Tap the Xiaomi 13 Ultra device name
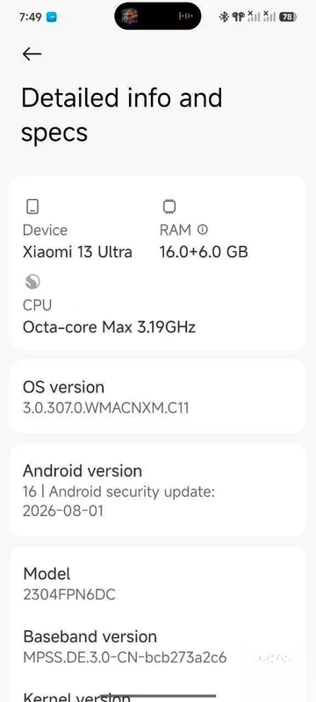Viewport: 316px width, 702px height. 77,252
